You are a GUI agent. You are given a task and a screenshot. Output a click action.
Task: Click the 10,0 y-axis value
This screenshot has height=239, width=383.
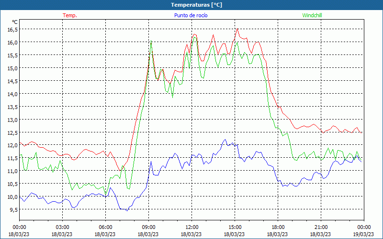12,197
